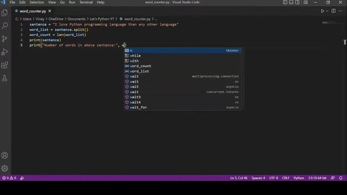Select 'wait4' suggestion
This screenshot has width=347, height=195.
pyautogui.click(x=183, y=102)
